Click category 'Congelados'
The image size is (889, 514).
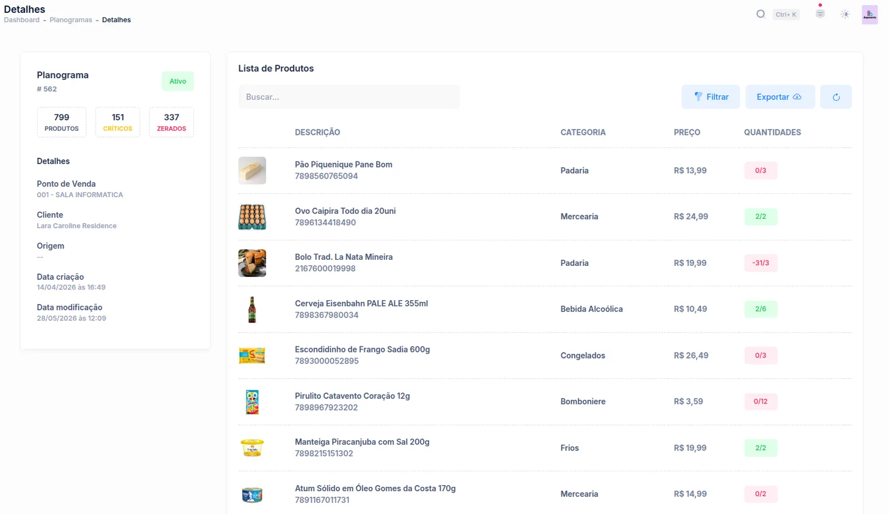(x=582, y=356)
